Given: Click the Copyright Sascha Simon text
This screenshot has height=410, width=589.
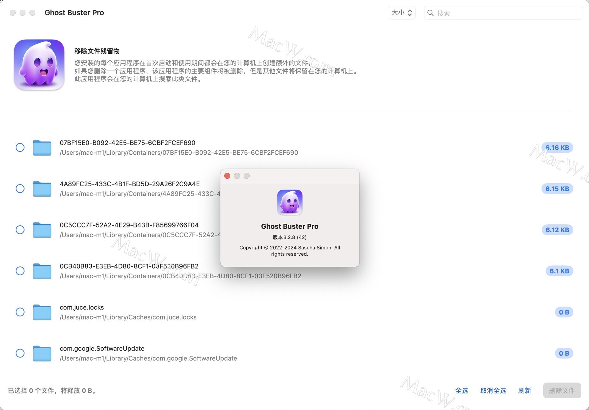Looking at the screenshot, I should click(x=290, y=251).
